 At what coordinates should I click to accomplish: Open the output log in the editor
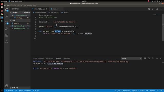pyautogui.click(x=153, y=58)
